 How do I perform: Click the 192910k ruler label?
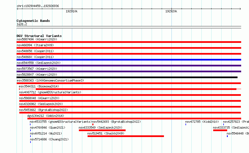click(x=72, y=11)
